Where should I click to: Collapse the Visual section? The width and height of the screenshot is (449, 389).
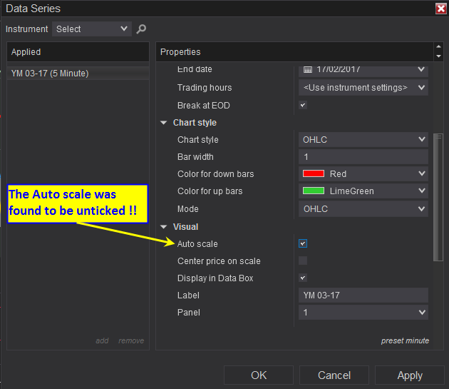coord(163,227)
